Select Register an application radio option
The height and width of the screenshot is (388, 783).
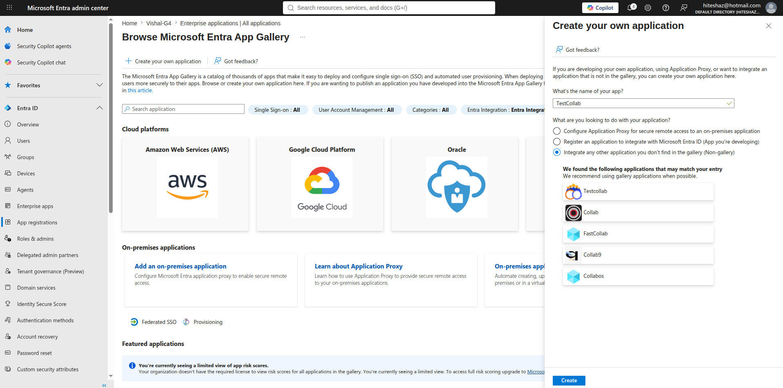click(557, 142)
